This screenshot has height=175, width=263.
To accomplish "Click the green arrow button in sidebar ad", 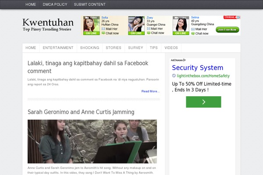I will [203, 102].
